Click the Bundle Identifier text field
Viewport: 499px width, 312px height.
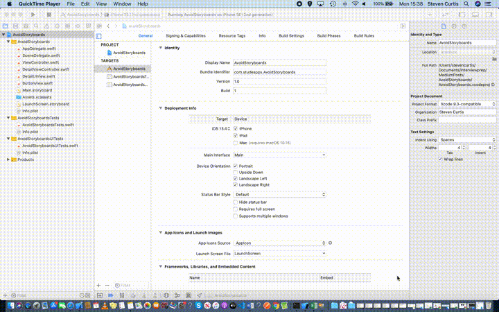[279, 72]
